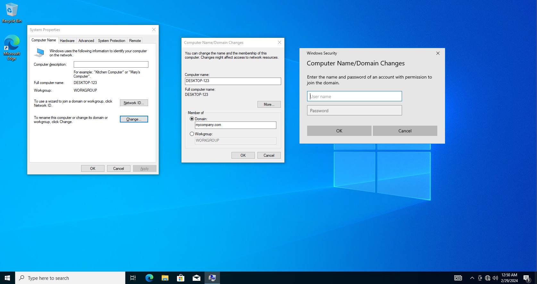
Task: Click the Computer description text box
Action: (x=111, y=64)
